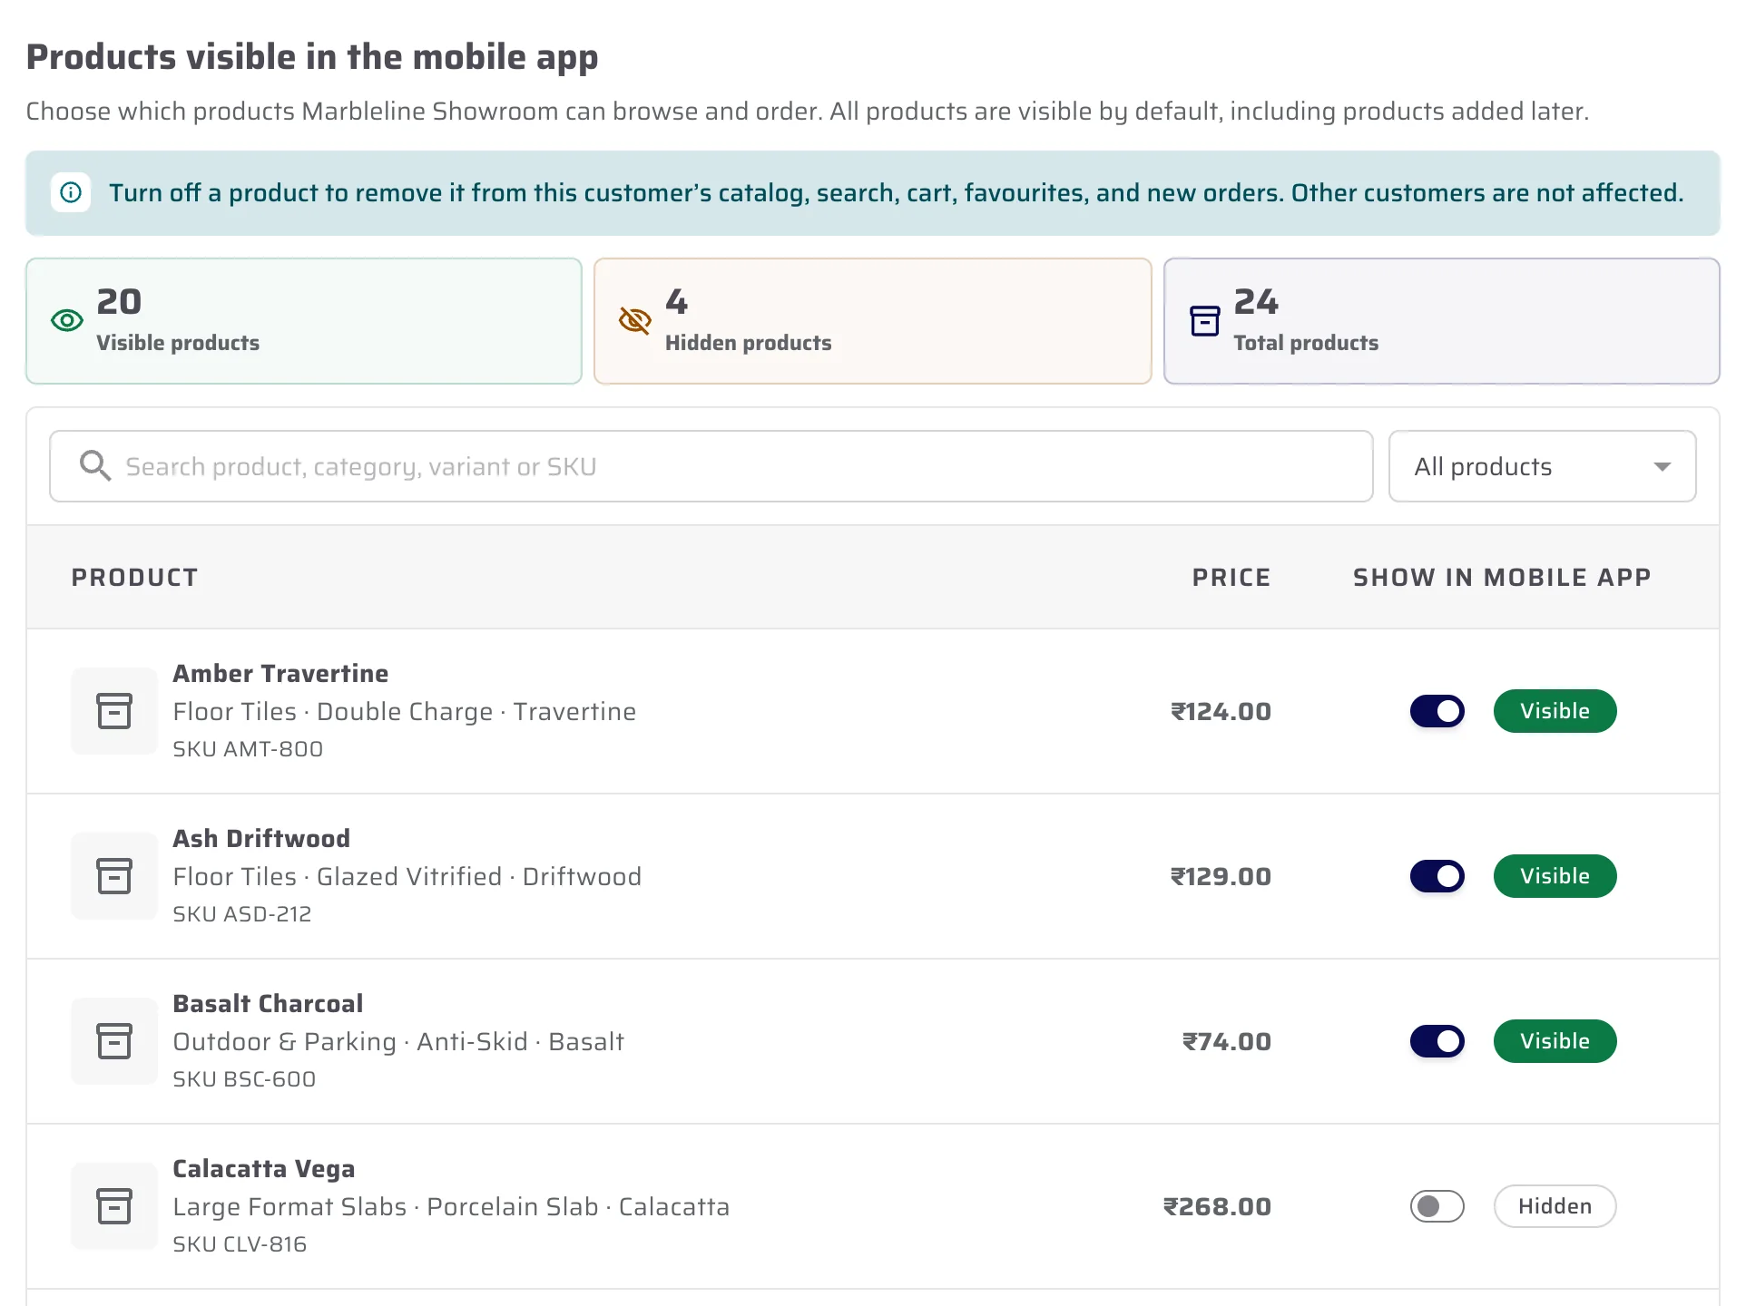This screenshot has height=1306, width=1746.
Task: Select the 24 Total products card
Action: 1441,321
